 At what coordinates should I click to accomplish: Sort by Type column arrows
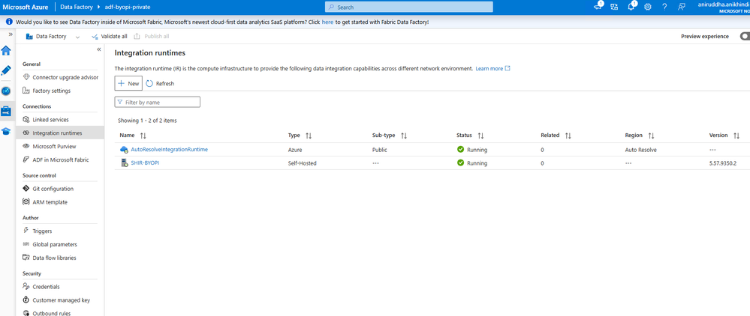click(x=309, y=136)
